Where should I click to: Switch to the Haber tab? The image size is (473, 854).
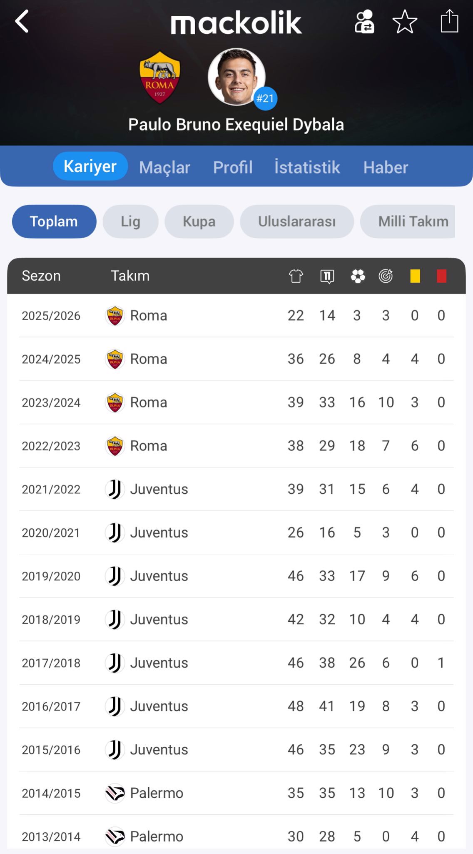point(386,167)
